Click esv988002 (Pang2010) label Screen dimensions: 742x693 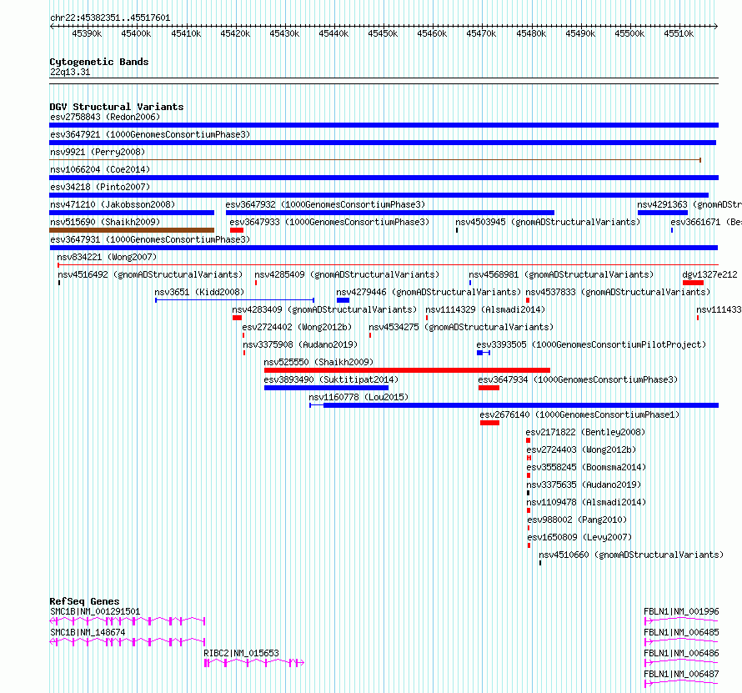pos(577,520)
